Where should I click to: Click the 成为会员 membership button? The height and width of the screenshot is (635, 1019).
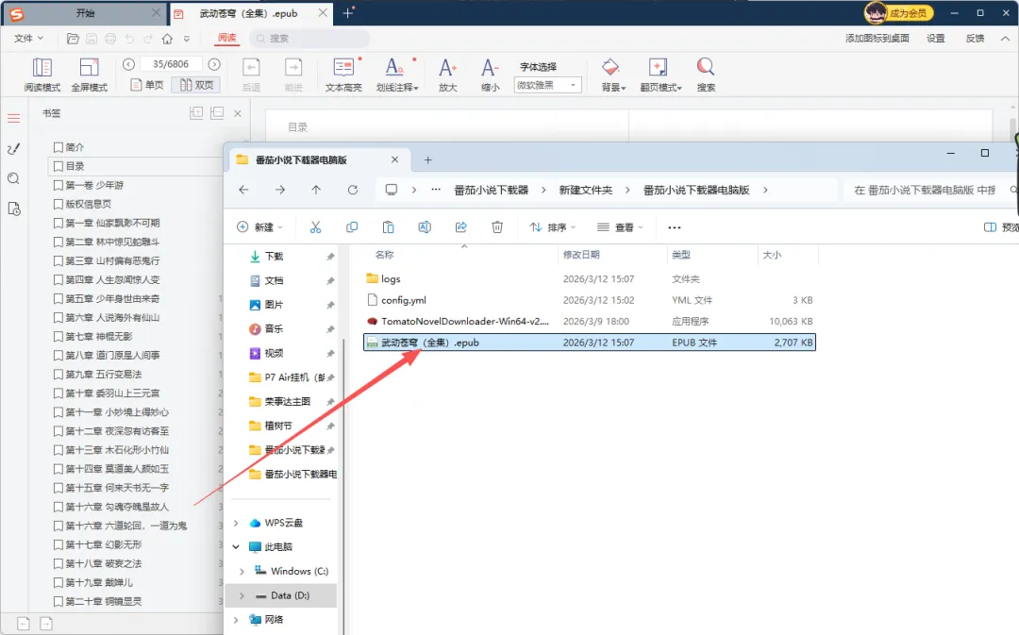[899, 13]
